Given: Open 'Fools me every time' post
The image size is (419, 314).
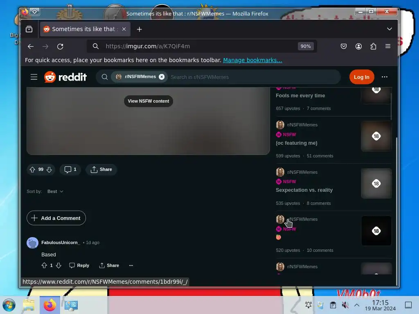Looking at the screenshot, I should [x=300, y=96].
